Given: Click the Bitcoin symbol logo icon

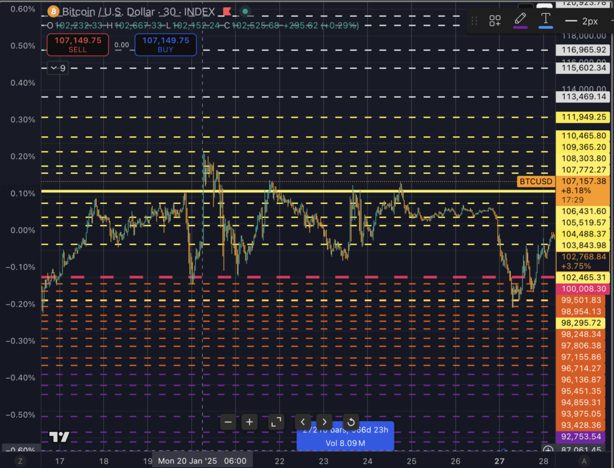Looking at the screenshot, I should (x=52, y=11).
